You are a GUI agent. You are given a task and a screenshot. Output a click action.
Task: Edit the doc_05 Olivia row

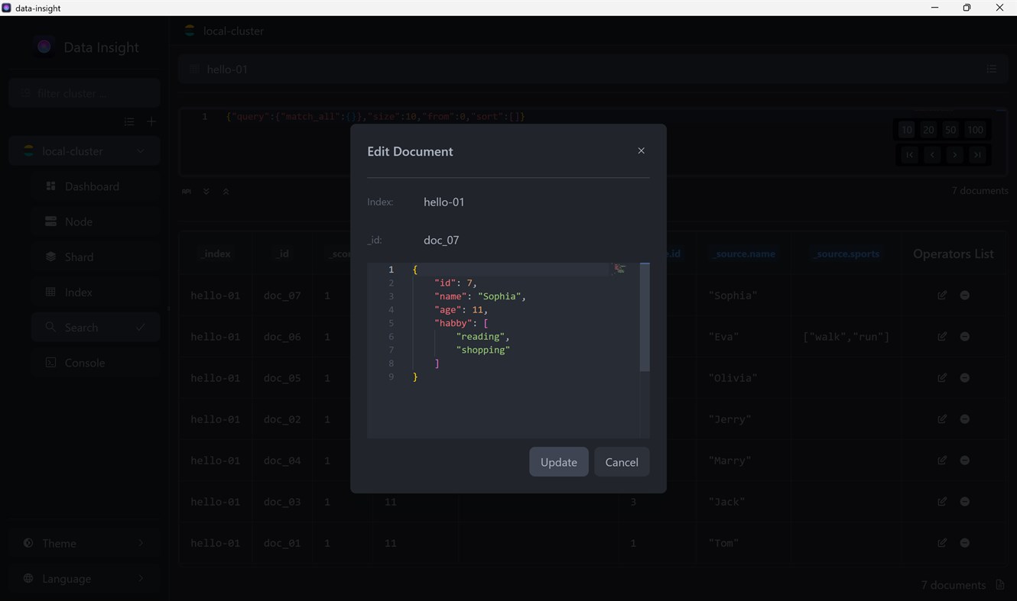[942, 378]
